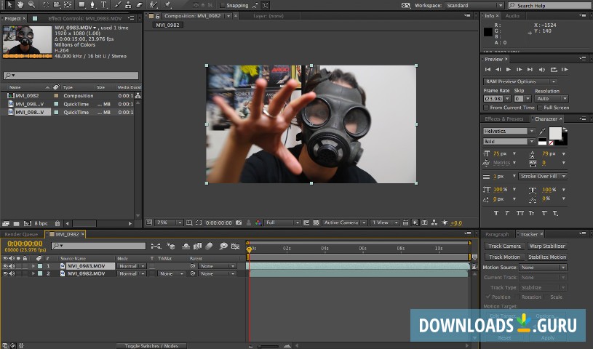The image size is (593, 349).
Task: Enable Full Screen checkbox
Action: point(540,108)
